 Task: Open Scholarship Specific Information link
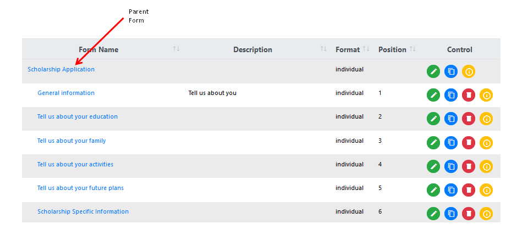[x=83, y=211]
